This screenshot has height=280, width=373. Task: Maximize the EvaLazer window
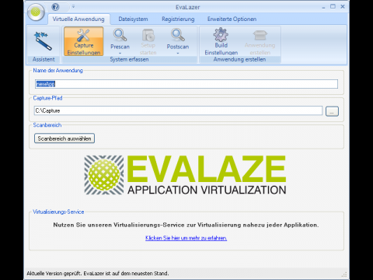pos(333,6)
